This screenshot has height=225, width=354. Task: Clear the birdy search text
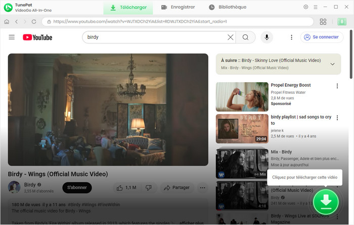[x=230, y=37]
